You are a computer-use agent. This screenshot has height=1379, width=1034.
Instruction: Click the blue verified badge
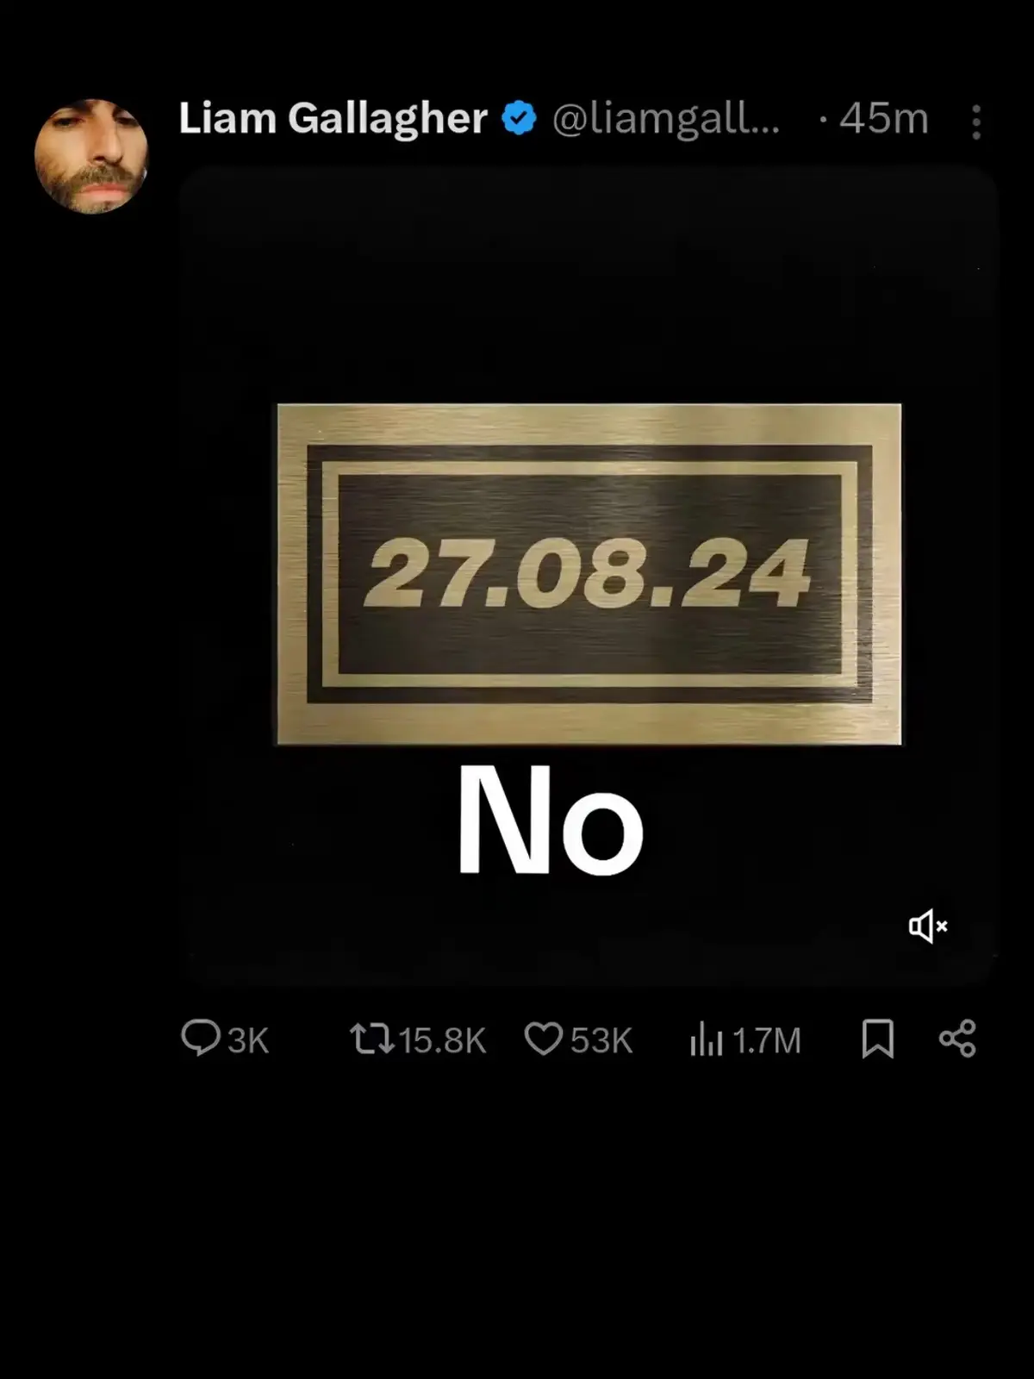[x=519, y=119]
